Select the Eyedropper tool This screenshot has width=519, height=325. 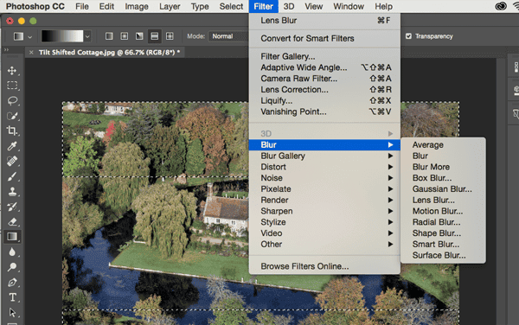coord(12,146)
